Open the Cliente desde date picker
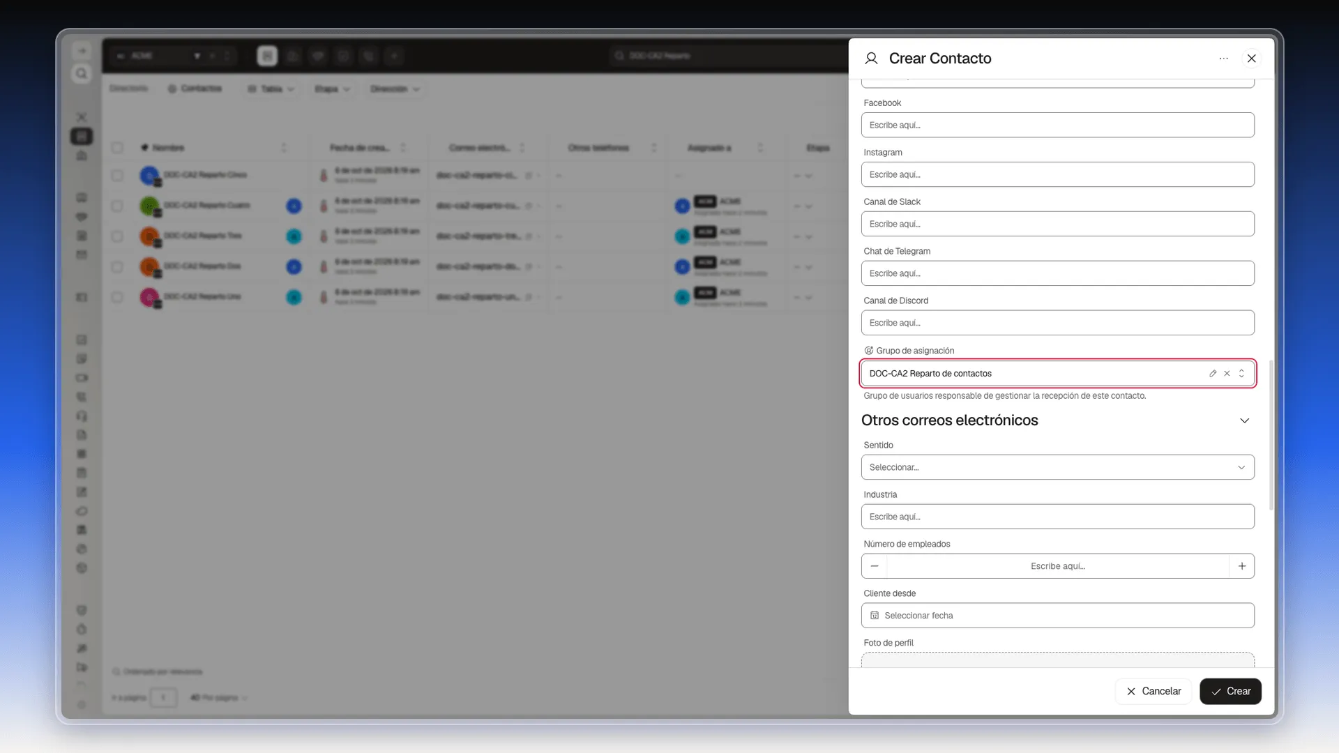Image resolution: width=1339 pixels, height=753 pixels. (x=1057, y=616)
